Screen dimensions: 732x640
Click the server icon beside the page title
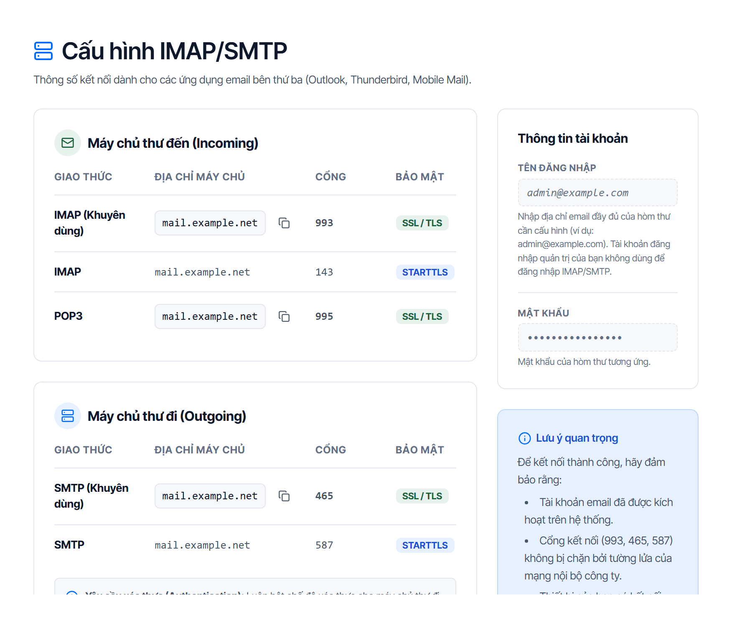(43, 51)
